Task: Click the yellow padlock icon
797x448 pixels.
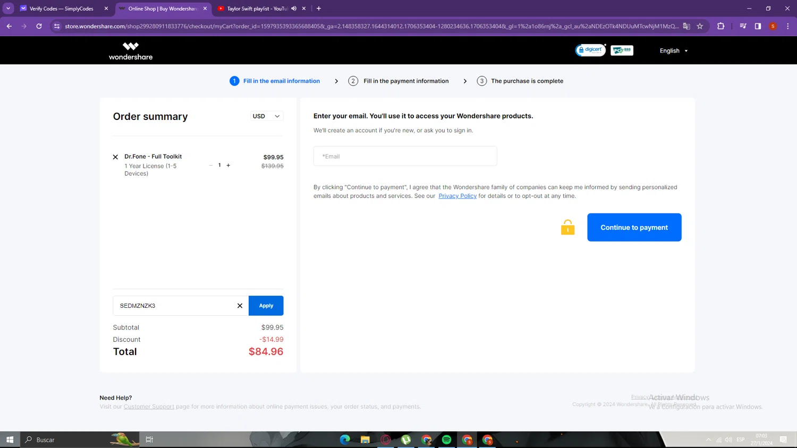Action: coord(567,227)
